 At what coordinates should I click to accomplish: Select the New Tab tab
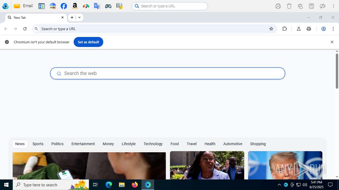[36, 17]
